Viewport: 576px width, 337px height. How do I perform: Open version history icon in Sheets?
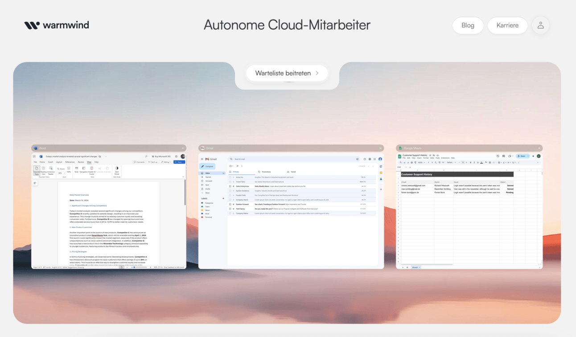pyautogui.click(x=498, y=156)
